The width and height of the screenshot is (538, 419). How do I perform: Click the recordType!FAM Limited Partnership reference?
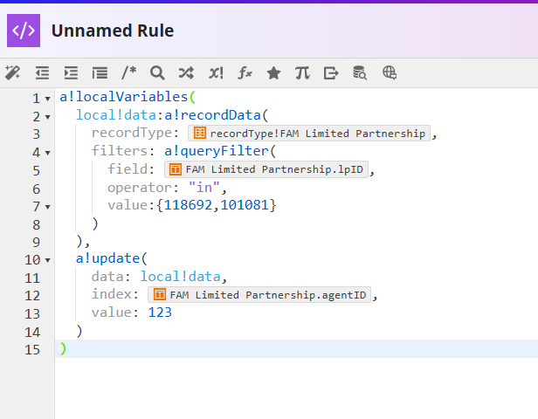[309, 134]
